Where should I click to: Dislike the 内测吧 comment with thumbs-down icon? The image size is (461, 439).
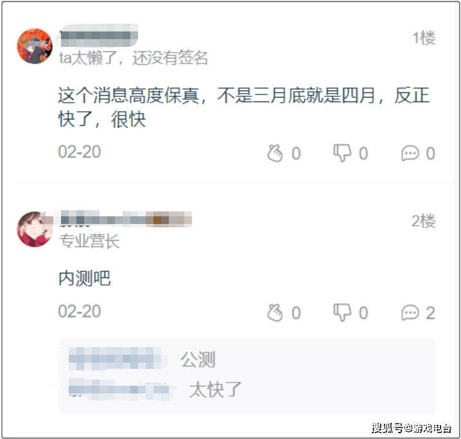(342, 313)
